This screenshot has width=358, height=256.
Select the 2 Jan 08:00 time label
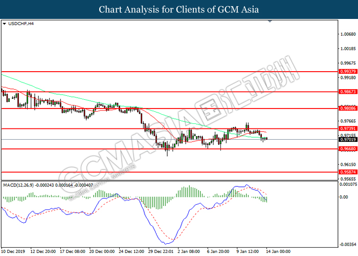coord(189,251)
